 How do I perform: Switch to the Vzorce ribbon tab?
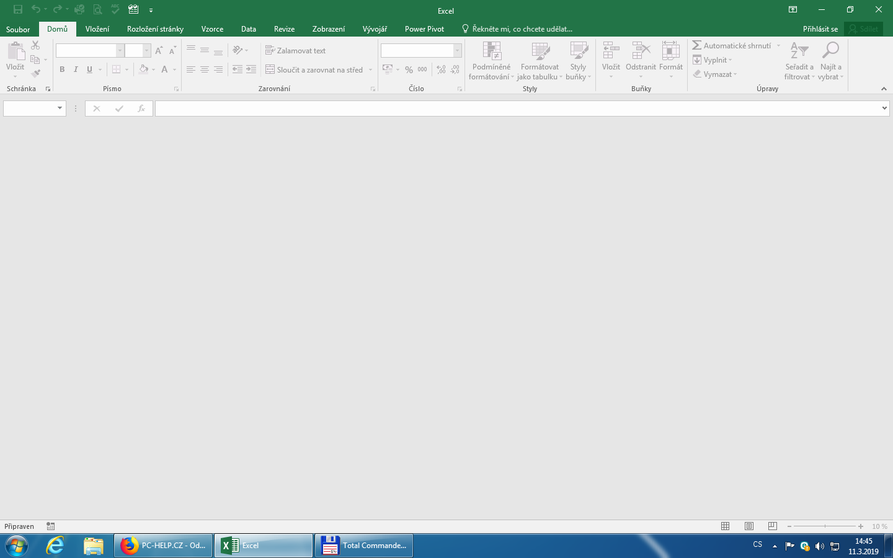click(212, 29)
